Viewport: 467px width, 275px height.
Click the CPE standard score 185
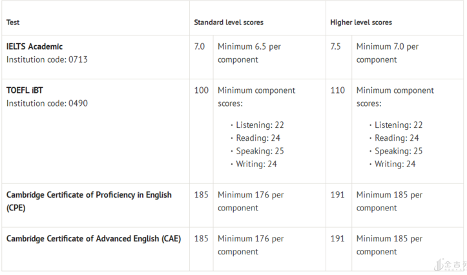pos(202,195)
